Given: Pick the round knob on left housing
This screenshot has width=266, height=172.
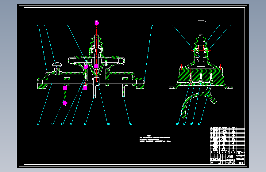Looking at the screenshot, I should 57,65.
